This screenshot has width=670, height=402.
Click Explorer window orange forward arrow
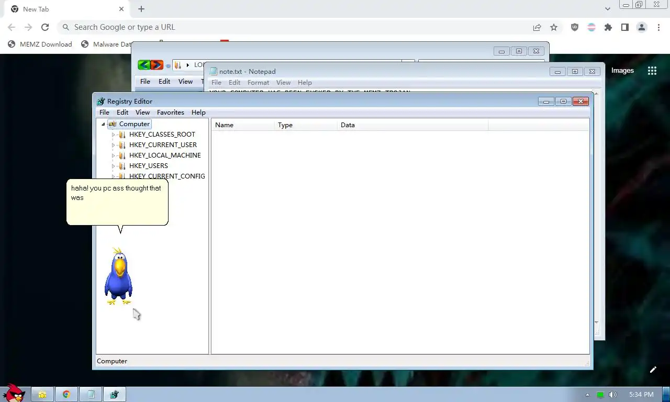(x=157, y=65)
